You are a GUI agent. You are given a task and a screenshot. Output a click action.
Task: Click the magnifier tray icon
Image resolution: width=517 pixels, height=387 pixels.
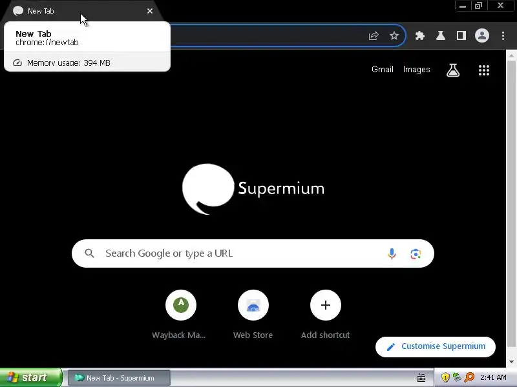[x=469, y=377]
